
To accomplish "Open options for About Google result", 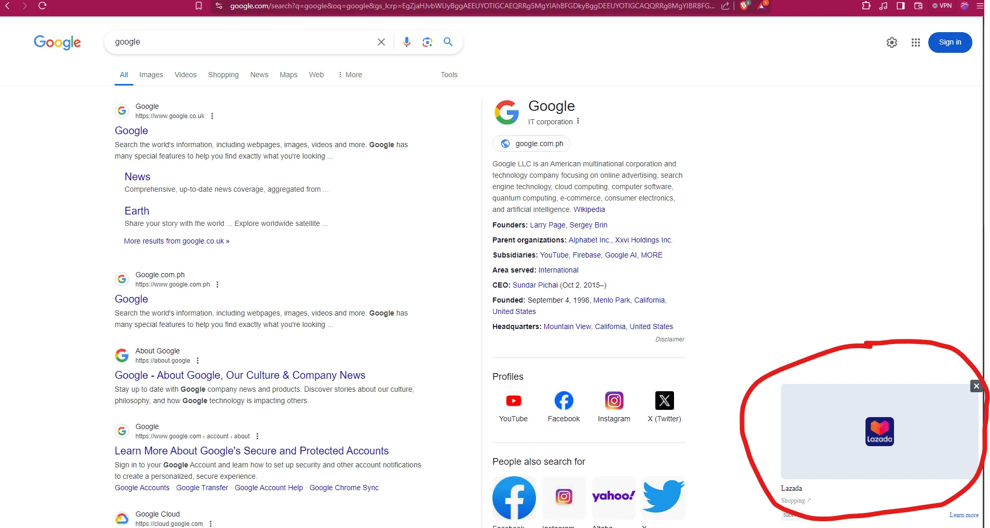I will tap(198, 361).
